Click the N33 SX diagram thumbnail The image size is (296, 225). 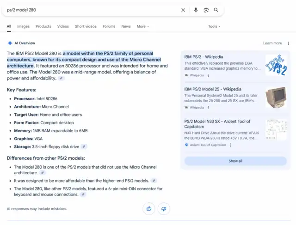(x=276, y=129)
